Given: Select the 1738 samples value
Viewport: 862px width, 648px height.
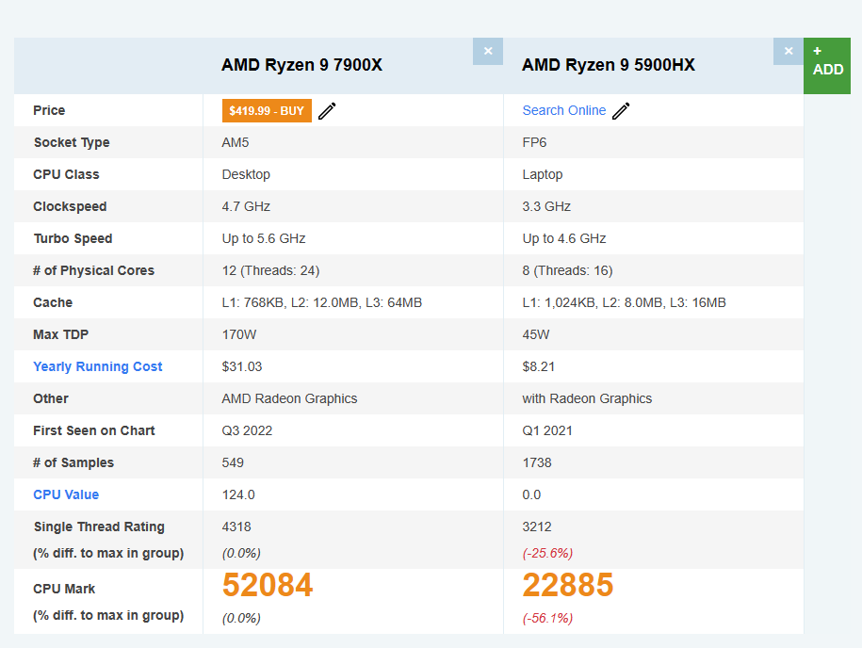Looking at the screenshot, I should 537,462.
